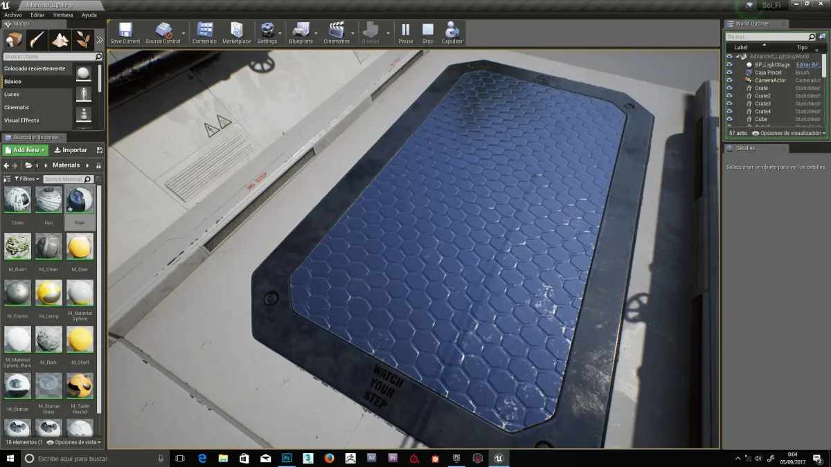
Task: Click the Add New button
Action: click(25, 150)
